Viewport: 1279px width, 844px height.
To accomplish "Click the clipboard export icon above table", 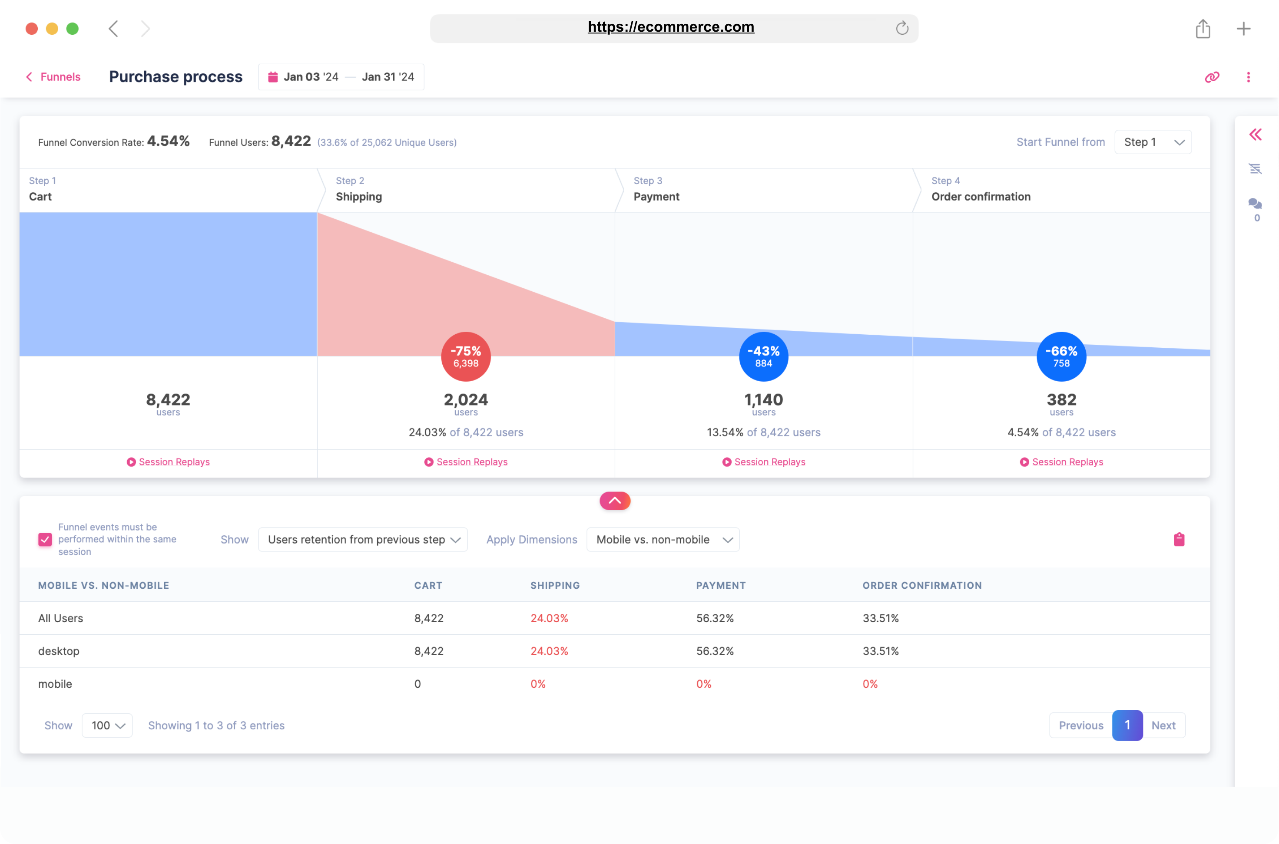I will (x=1179, y=539).
